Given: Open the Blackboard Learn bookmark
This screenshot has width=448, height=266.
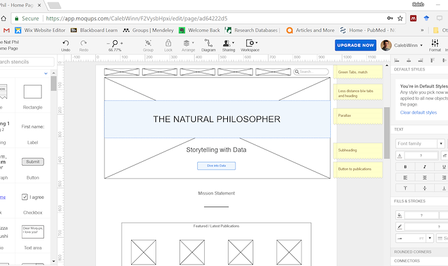Looking at the screenshot, I should pos(94,30).
